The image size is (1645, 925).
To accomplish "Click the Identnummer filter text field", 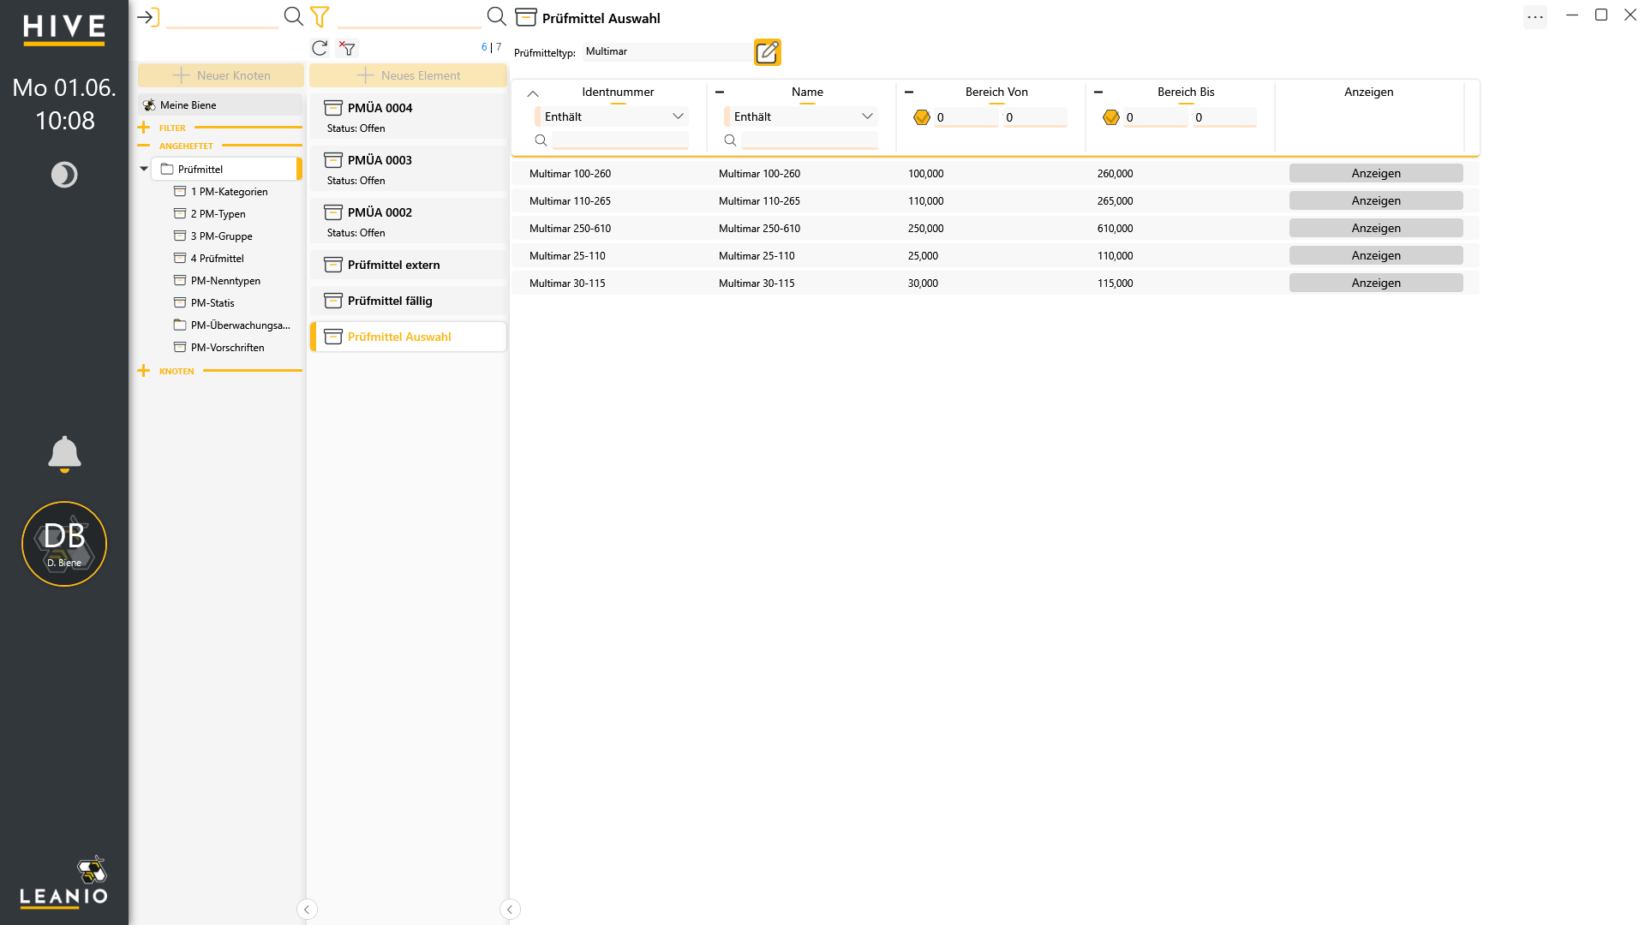I will coord(620,140).
